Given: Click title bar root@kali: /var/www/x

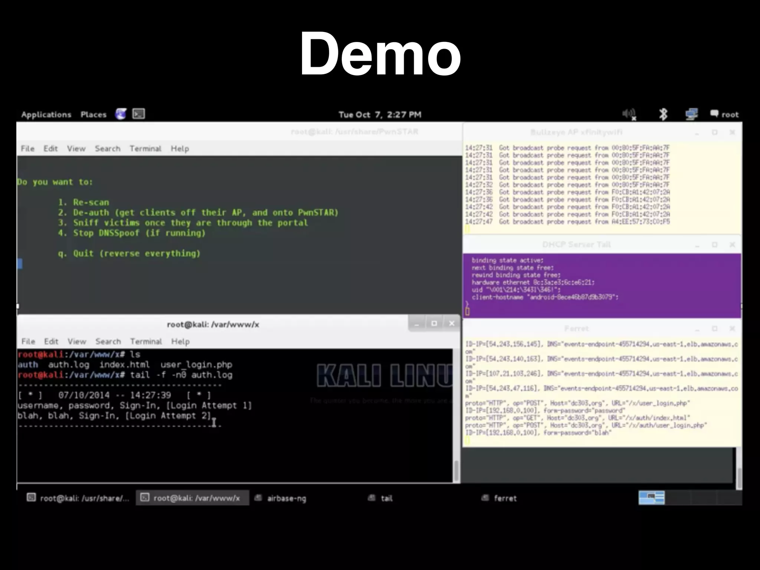Looking at the screenshot, I should pyautogui.click(x=213, y=324).
